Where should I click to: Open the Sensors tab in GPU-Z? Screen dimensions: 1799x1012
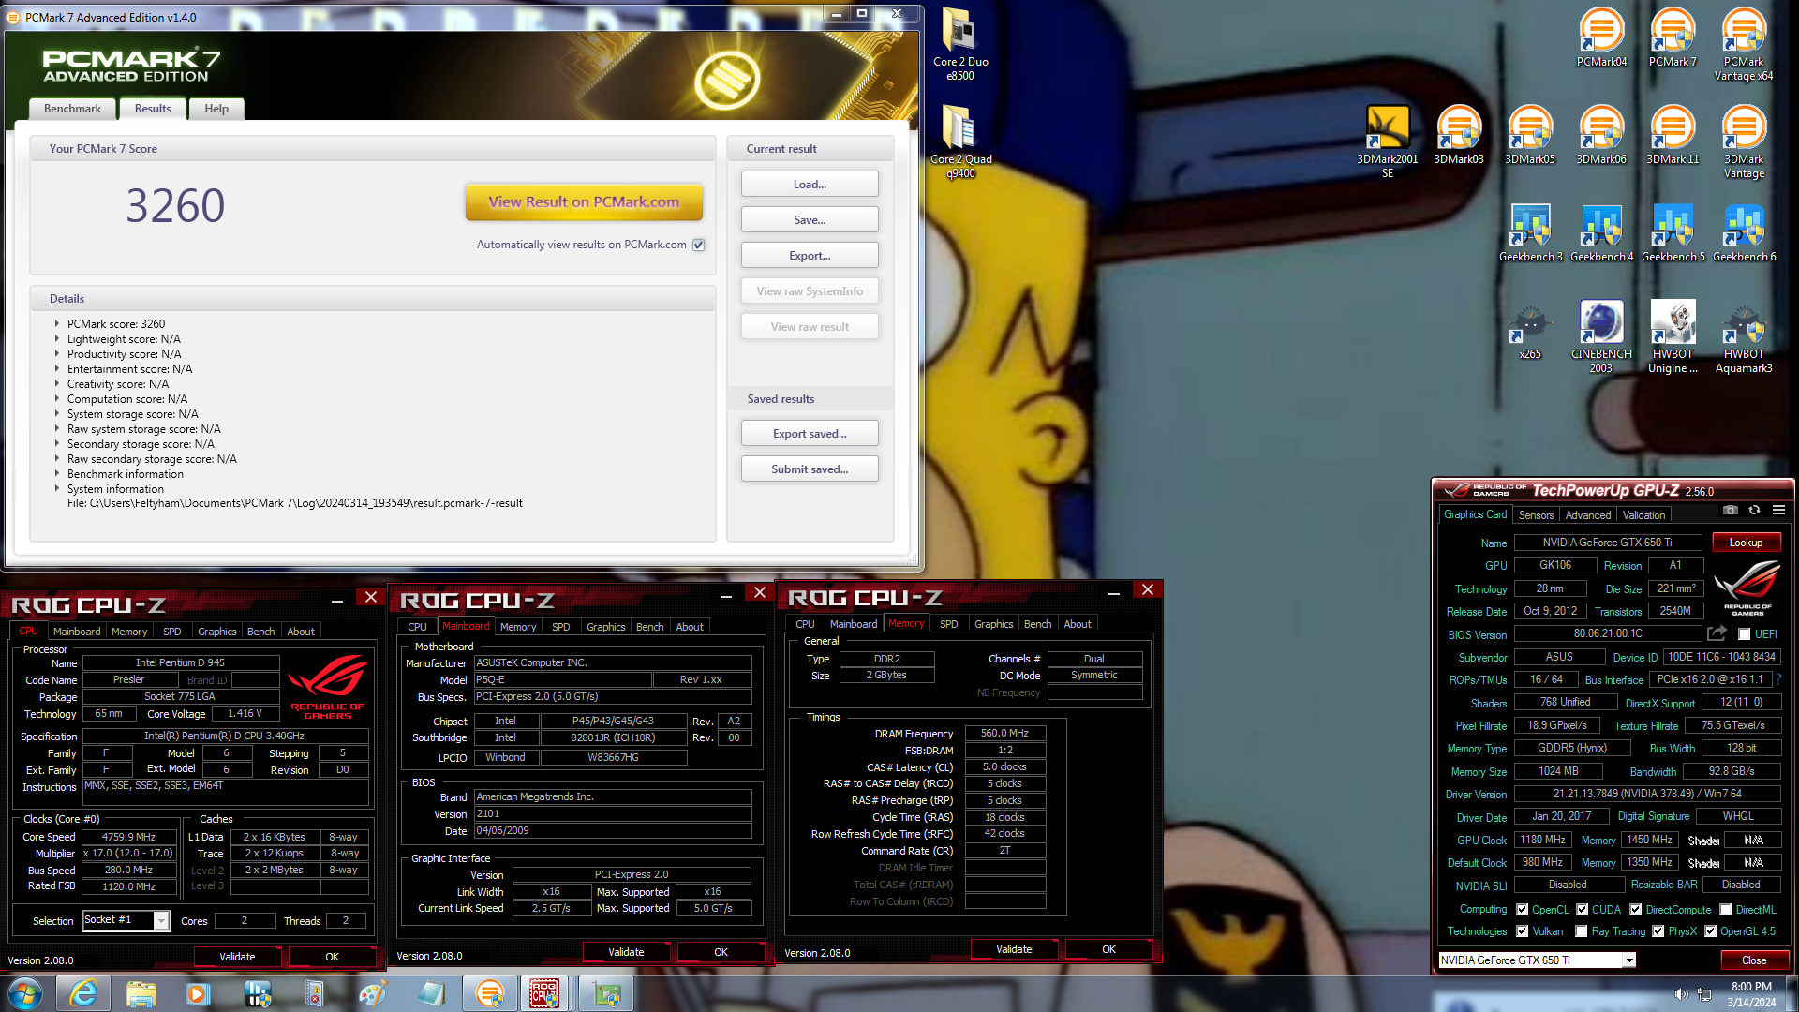click(1536, 515)
